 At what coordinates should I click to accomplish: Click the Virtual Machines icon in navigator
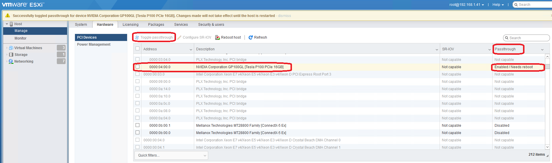(x=11, y=48)
